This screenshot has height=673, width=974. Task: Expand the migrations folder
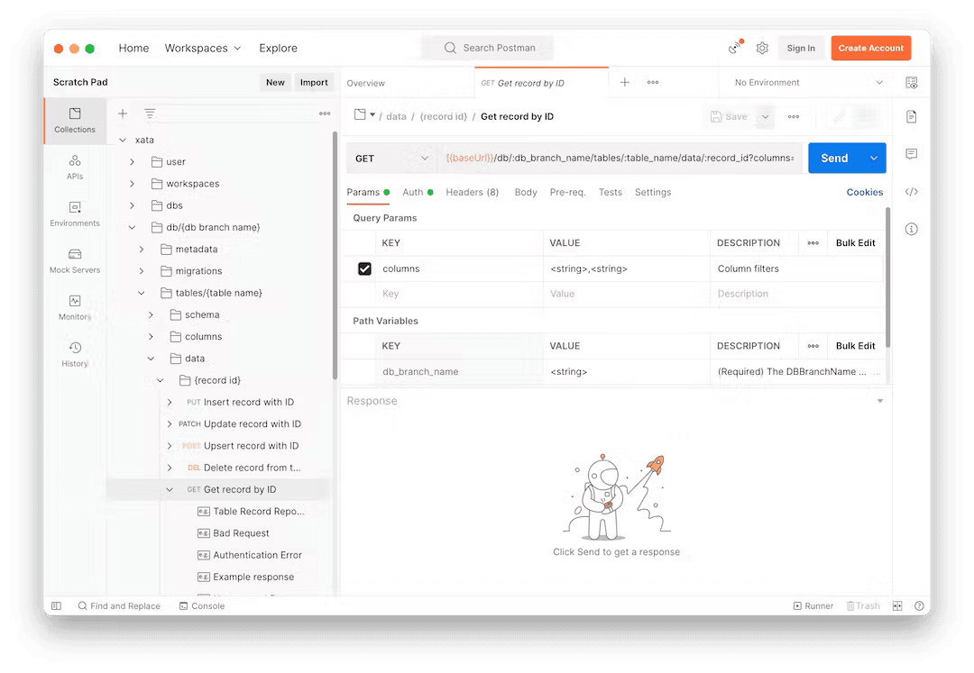click(x=141, y=271)
